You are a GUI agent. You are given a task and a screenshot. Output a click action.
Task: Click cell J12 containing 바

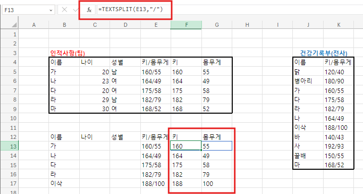point(308,137)
